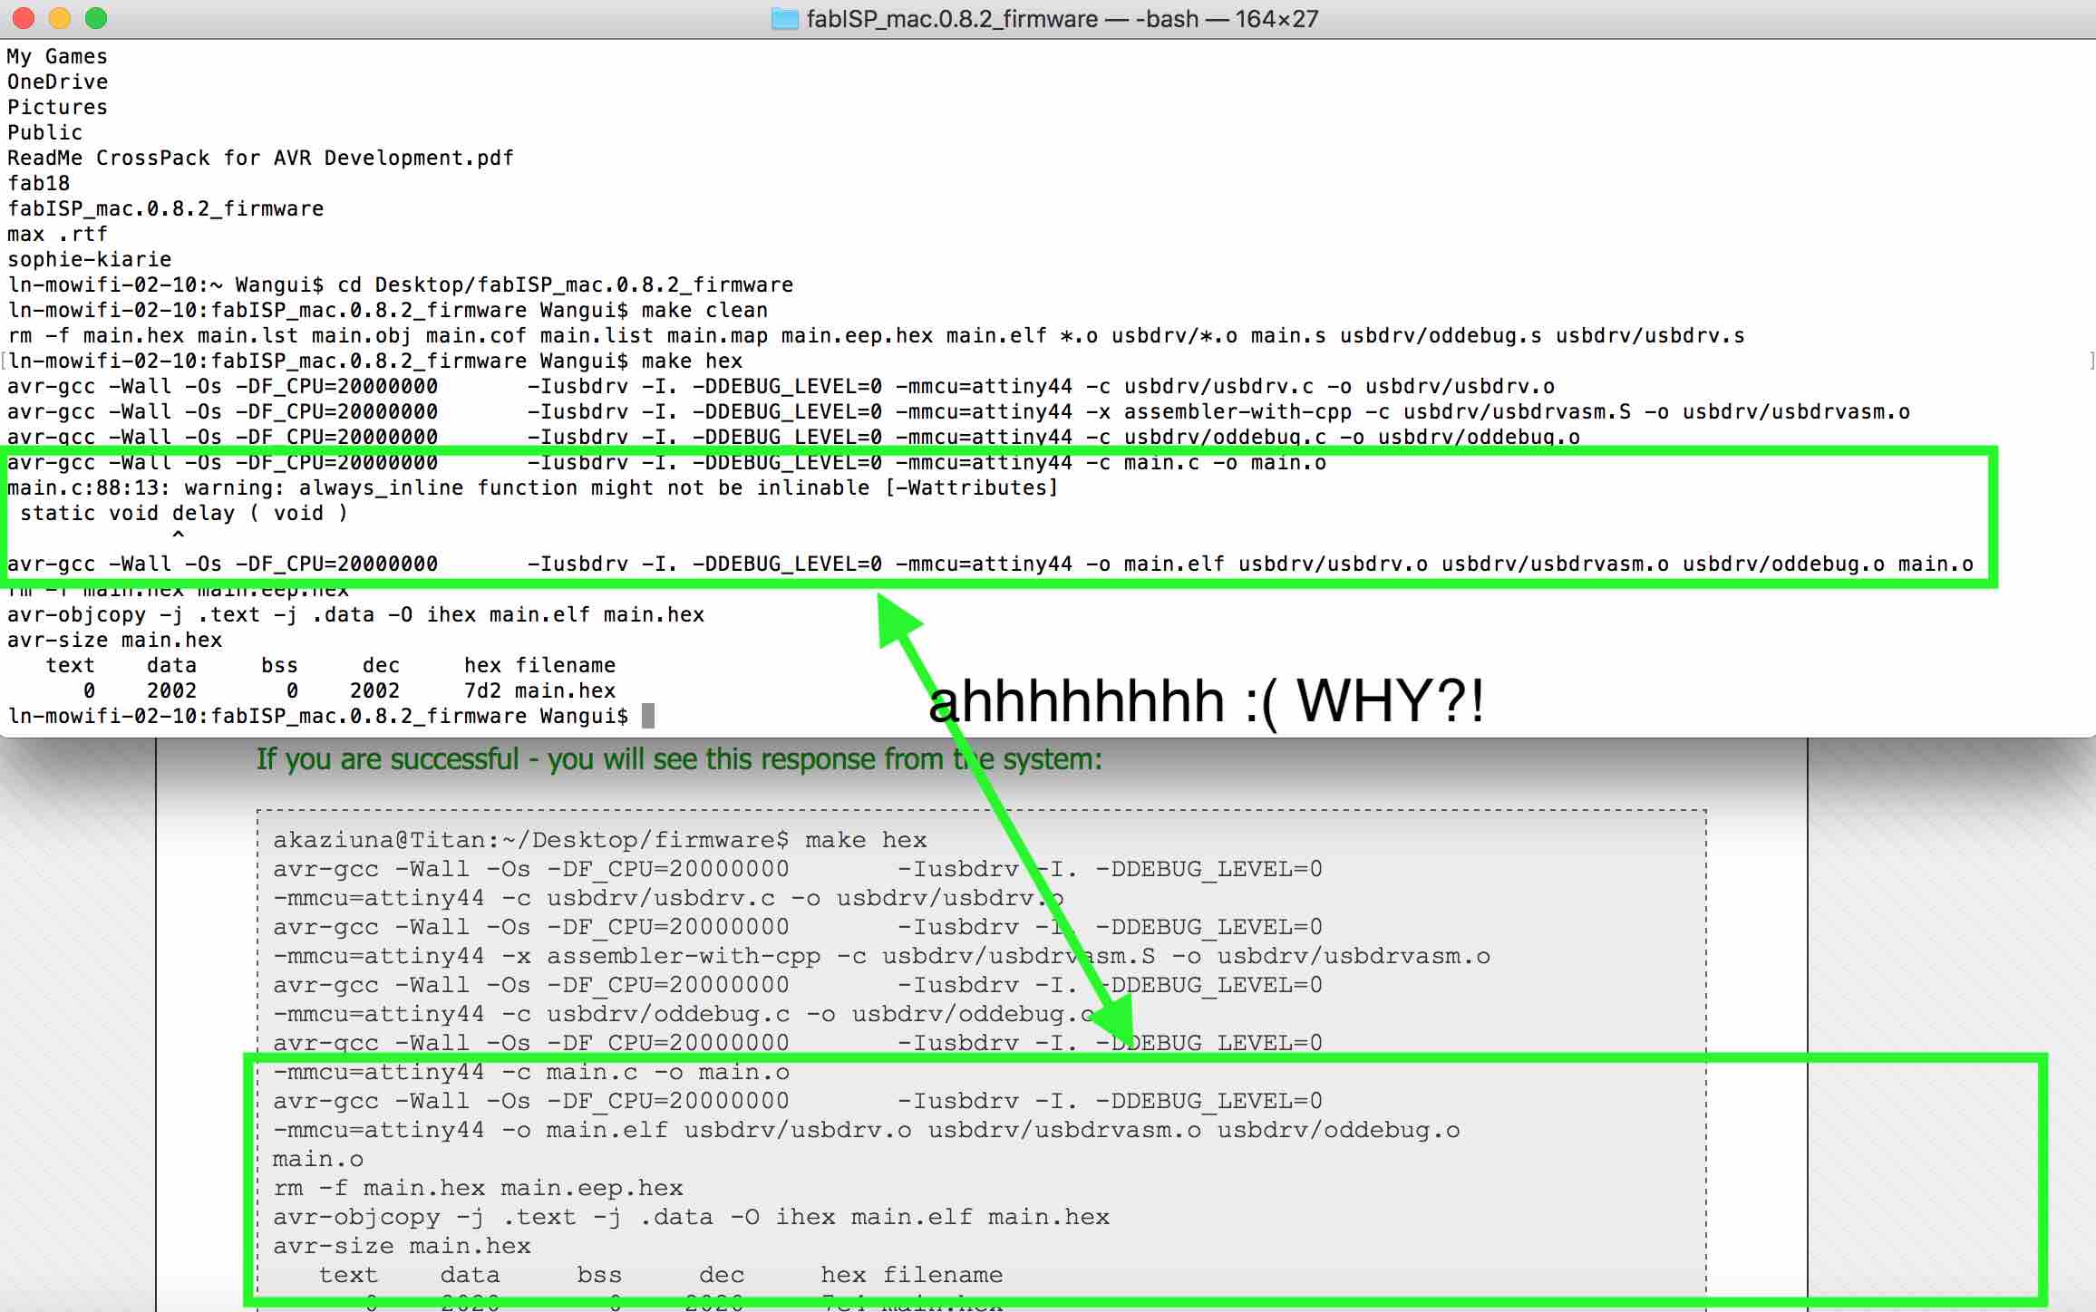Click the 'make clean' command text
The image size is (2096, 1312).
coord(704,311)
